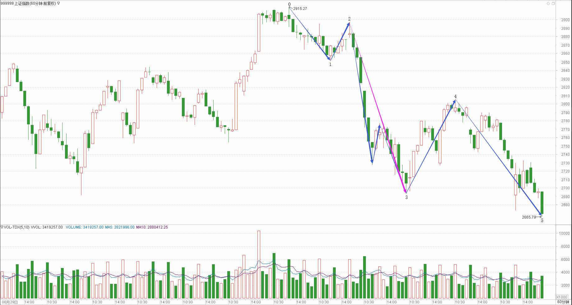Click the MA10 volume average label
Screen dimensions: 572x305
(152, 227)
